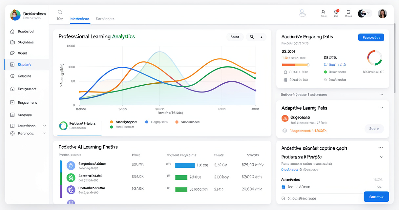Click the vertical scrollbar at right edge
Viewport: 399px width, 210px height.
[395, 58]
